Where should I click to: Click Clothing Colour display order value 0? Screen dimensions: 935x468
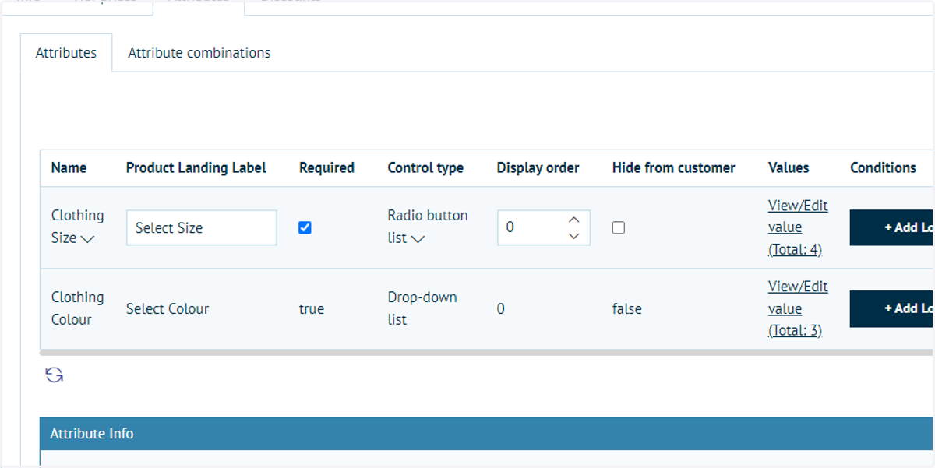501,308
